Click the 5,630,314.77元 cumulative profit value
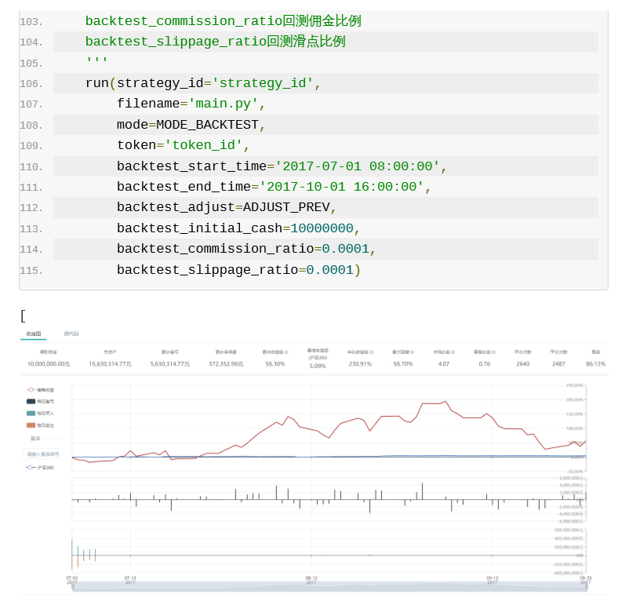This screenshot has width=625, height=605. pos(170,364)
